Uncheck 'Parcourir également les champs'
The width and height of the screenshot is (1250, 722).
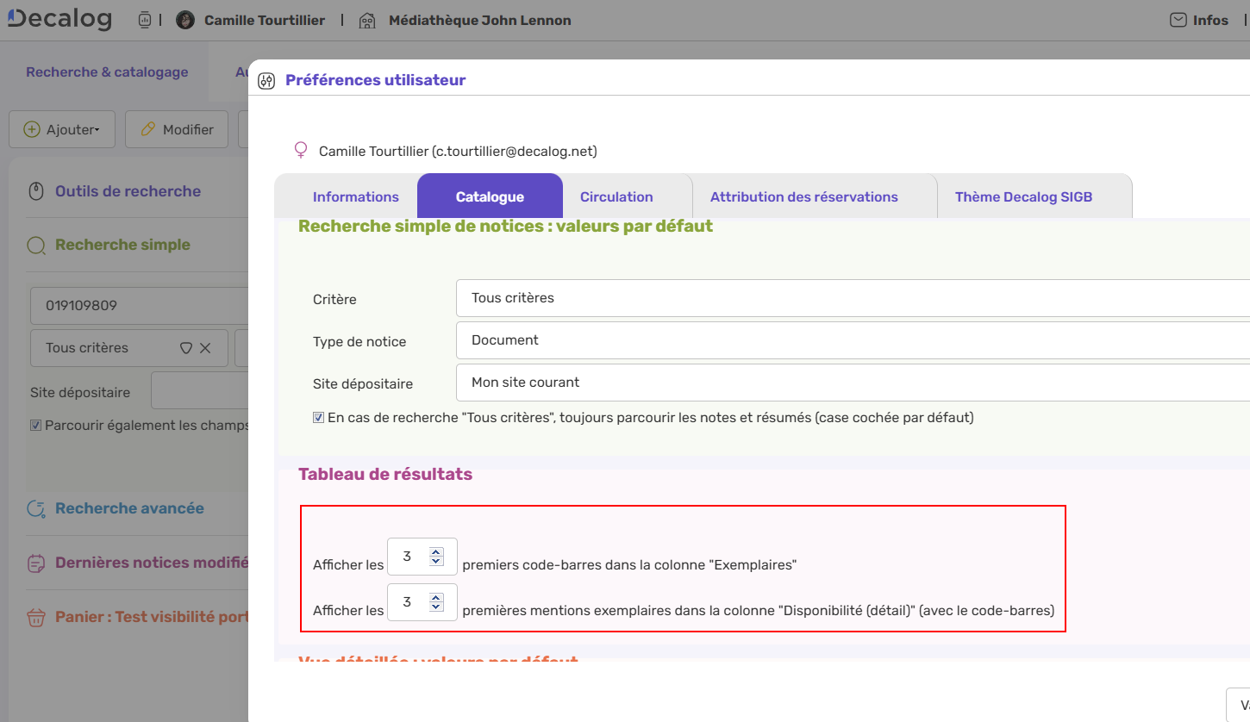(36, 425)
